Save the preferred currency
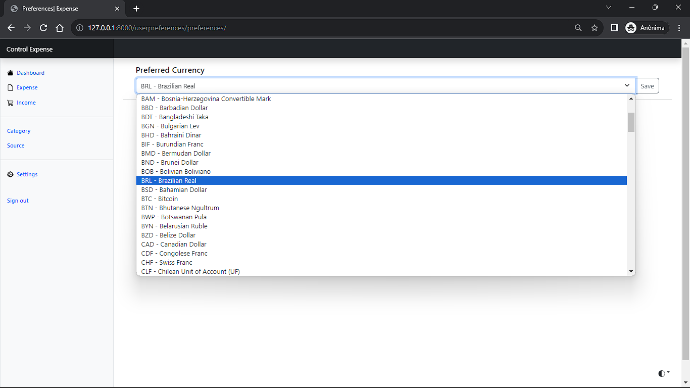Viewport: 690px width, 388px height. [647, 86]
